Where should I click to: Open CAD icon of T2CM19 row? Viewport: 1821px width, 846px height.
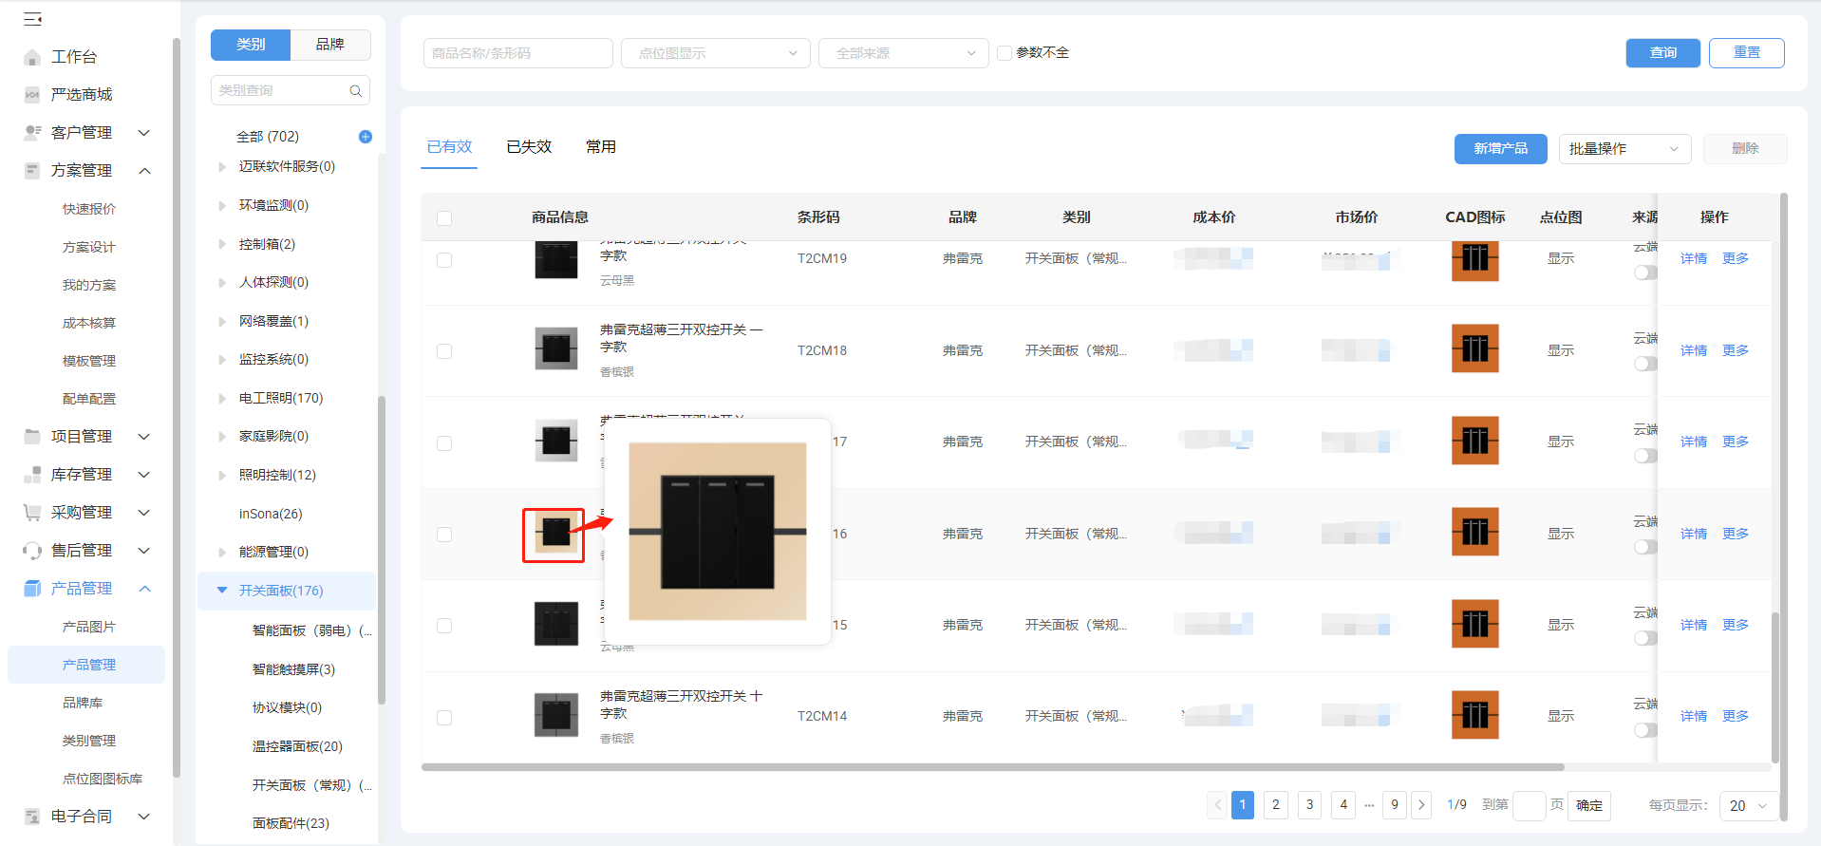pos(1475,261)
